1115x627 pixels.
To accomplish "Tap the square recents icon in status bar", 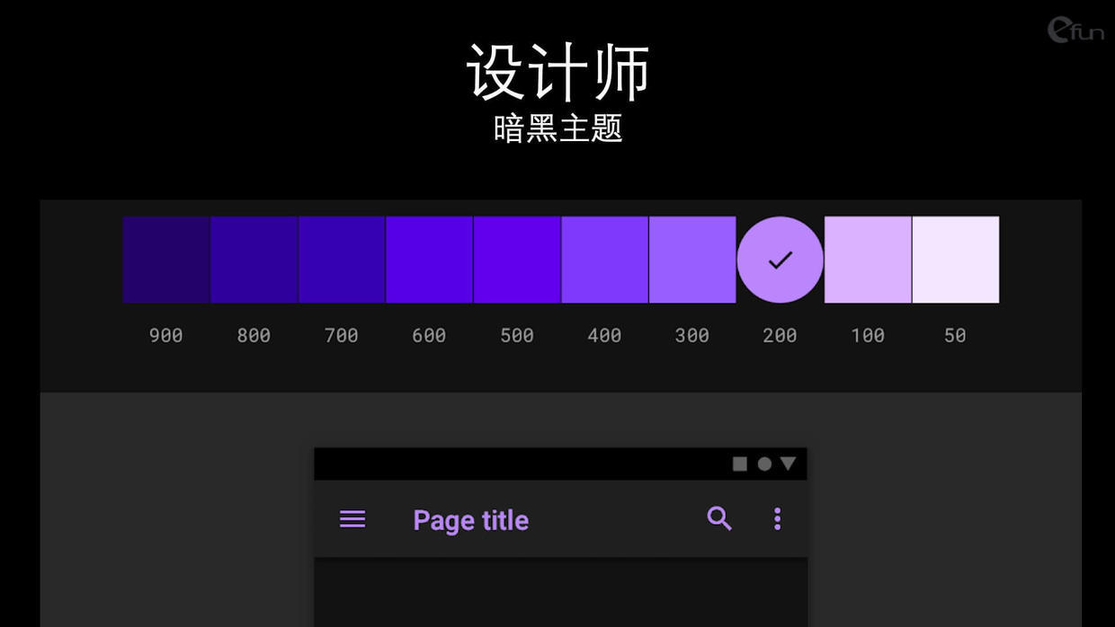I will coord(740,464).
